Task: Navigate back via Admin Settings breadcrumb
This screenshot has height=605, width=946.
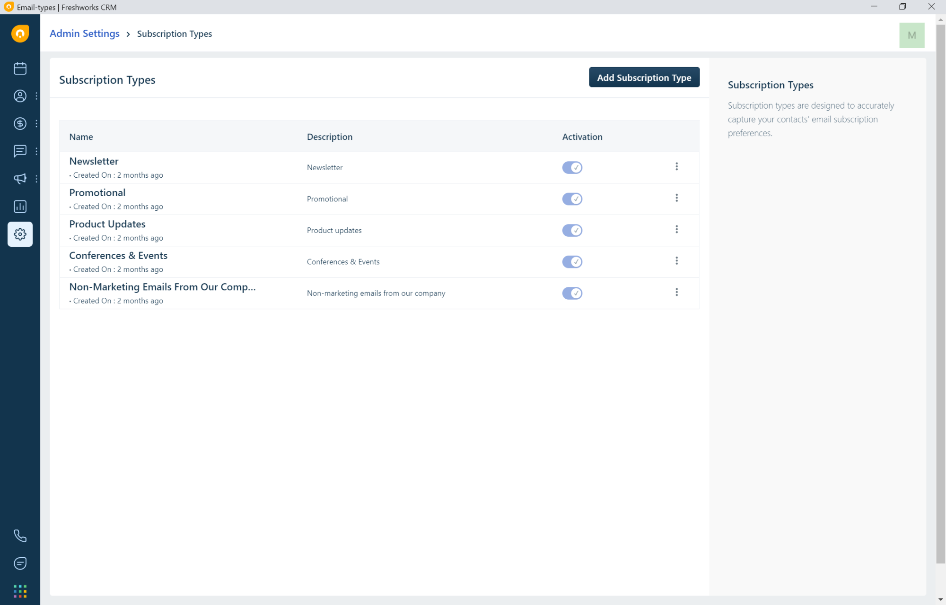Action: point(85,33)
